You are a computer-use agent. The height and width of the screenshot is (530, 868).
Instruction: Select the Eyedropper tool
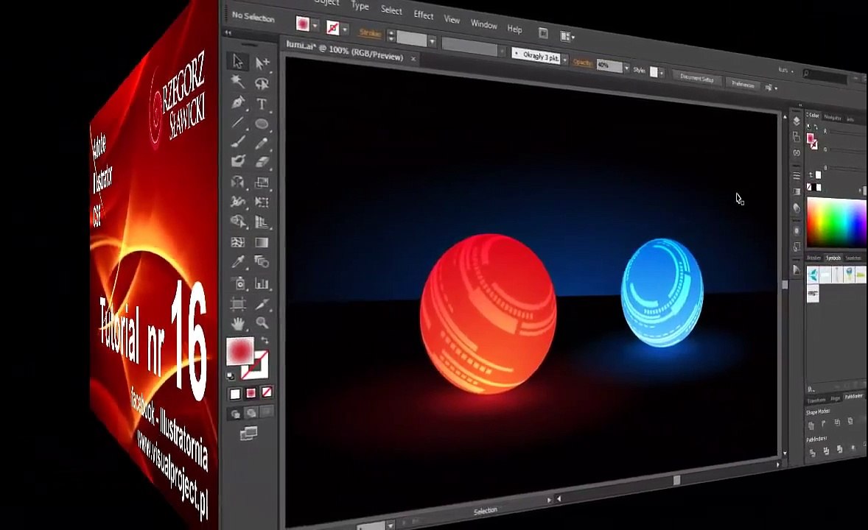[237, 262]
